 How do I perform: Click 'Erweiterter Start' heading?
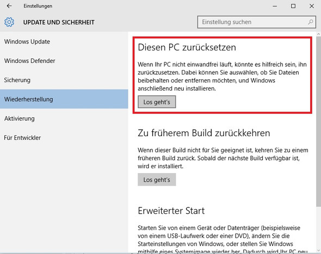(171, 211)
